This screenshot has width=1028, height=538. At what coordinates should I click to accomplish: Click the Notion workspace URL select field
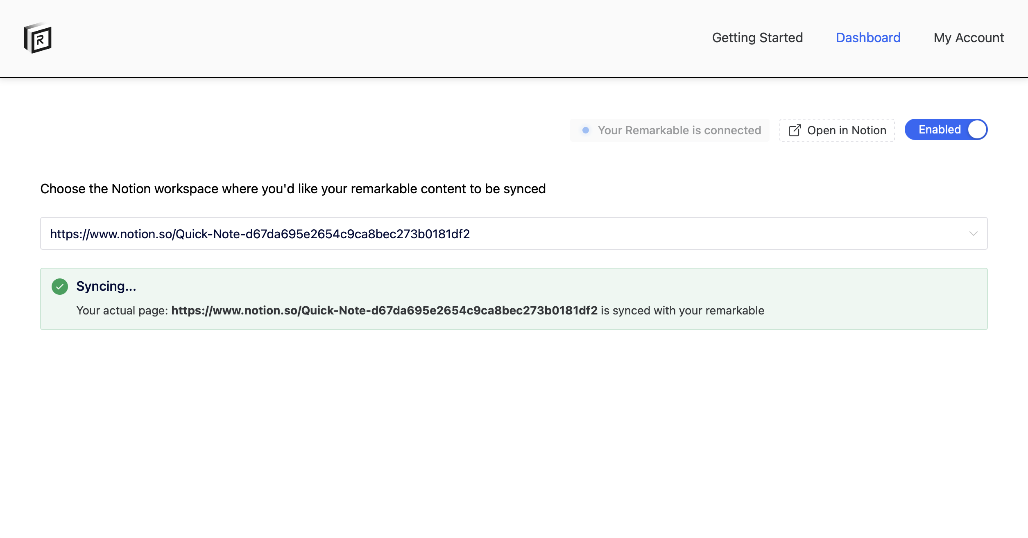point(514,233)
